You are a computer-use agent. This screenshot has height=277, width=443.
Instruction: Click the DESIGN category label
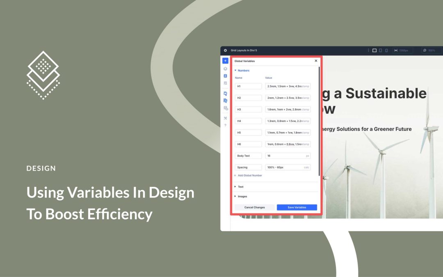(x=41, y=169)
